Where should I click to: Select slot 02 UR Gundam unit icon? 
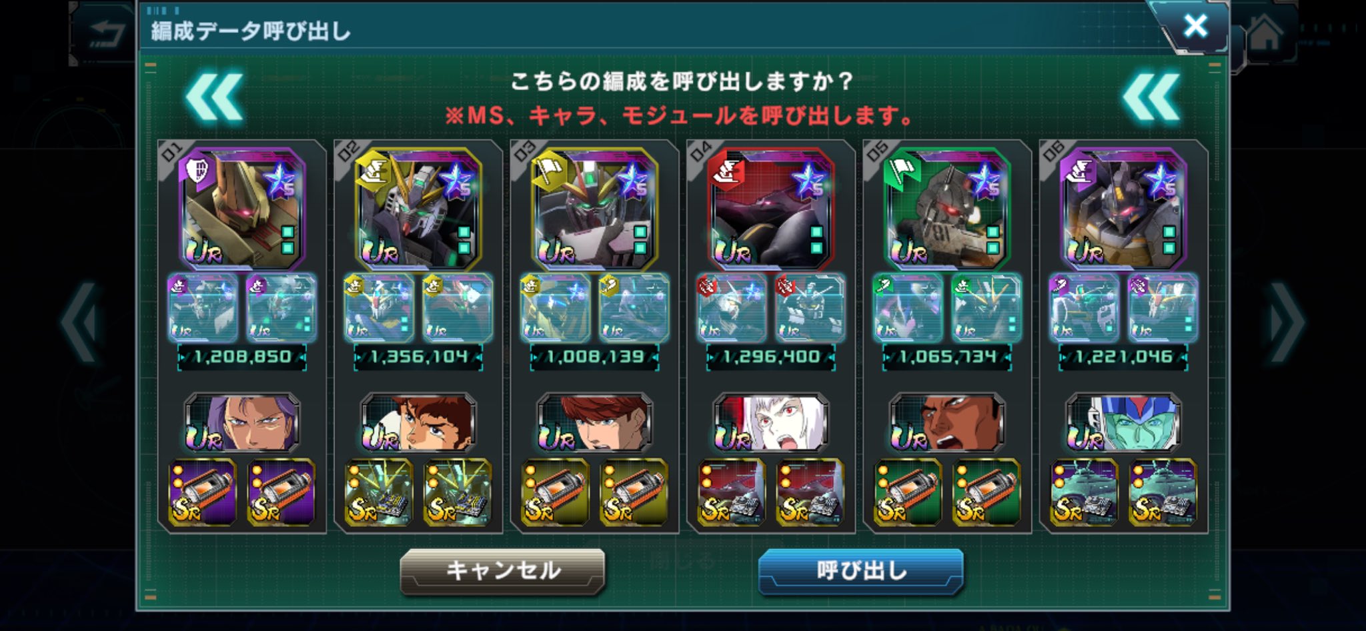pos(418,208)
